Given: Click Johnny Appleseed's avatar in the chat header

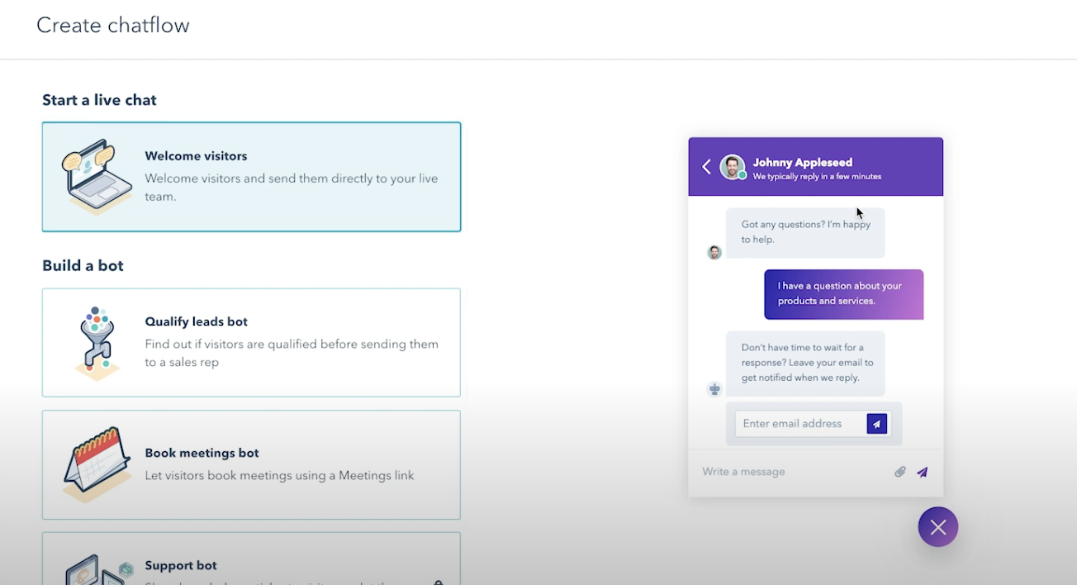Looking at the screenshot, I should click(731, 167).
